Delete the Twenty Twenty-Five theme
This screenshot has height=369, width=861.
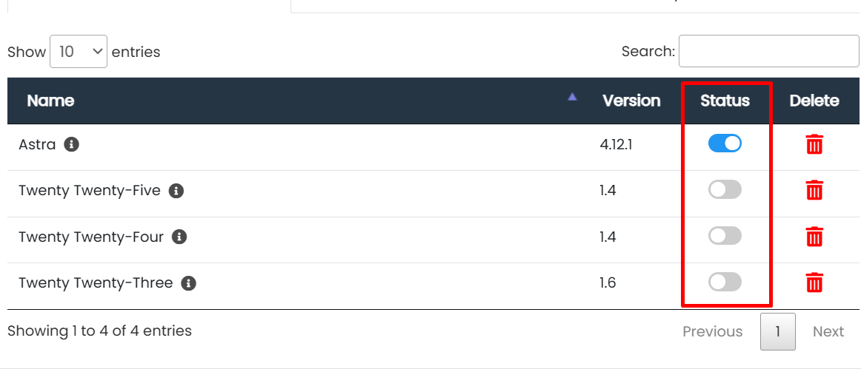coord(814,191)
